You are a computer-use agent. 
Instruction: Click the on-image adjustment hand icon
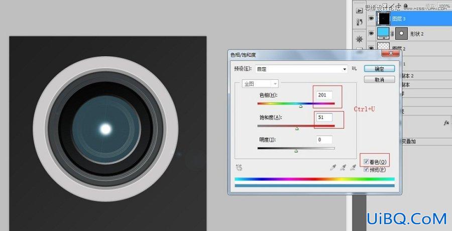click(x=239, y=167)
